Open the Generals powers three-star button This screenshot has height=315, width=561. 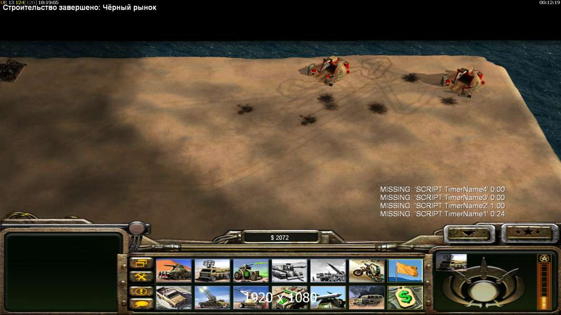click(528, 233)
